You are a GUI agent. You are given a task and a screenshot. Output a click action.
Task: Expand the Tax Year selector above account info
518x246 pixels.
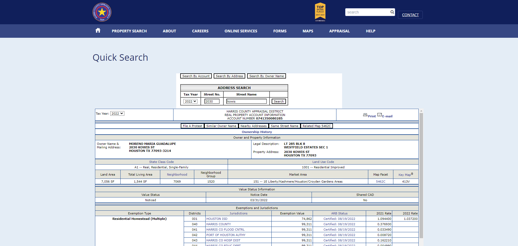[117, 114]
